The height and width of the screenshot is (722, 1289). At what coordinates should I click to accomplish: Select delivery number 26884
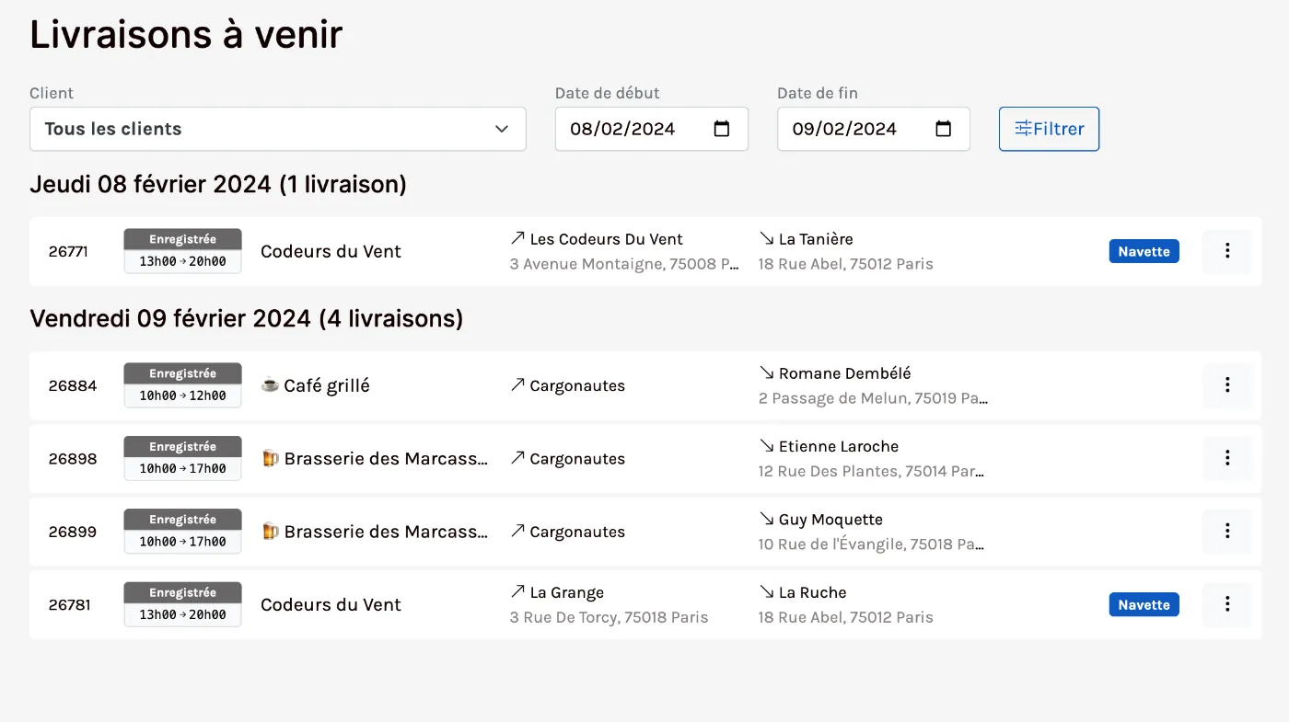(73, 385)
